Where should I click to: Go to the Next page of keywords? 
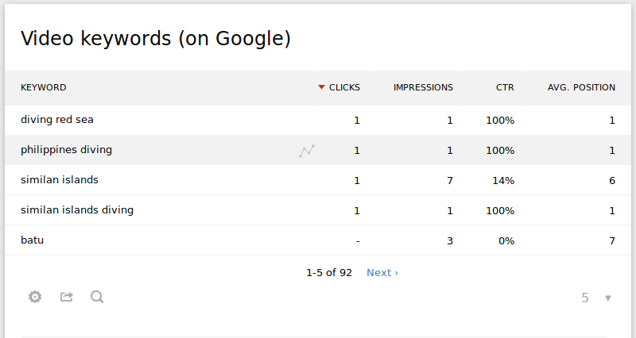point(382,272)
